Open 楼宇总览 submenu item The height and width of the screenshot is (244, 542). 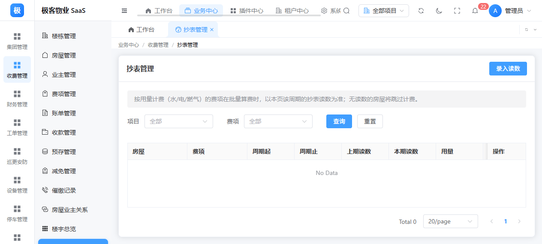pyautogui.click(x=73, y=229)
